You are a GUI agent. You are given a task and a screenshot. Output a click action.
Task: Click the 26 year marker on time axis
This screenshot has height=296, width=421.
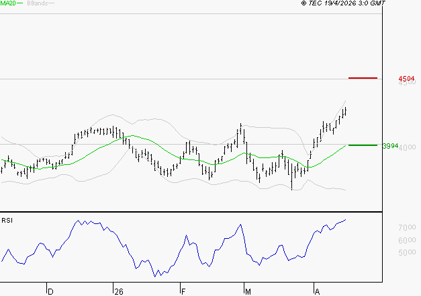[x=119, y=291]
